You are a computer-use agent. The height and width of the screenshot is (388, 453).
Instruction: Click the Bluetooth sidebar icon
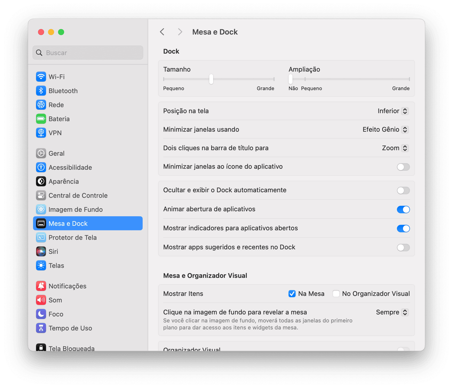[x=41, y=91]
